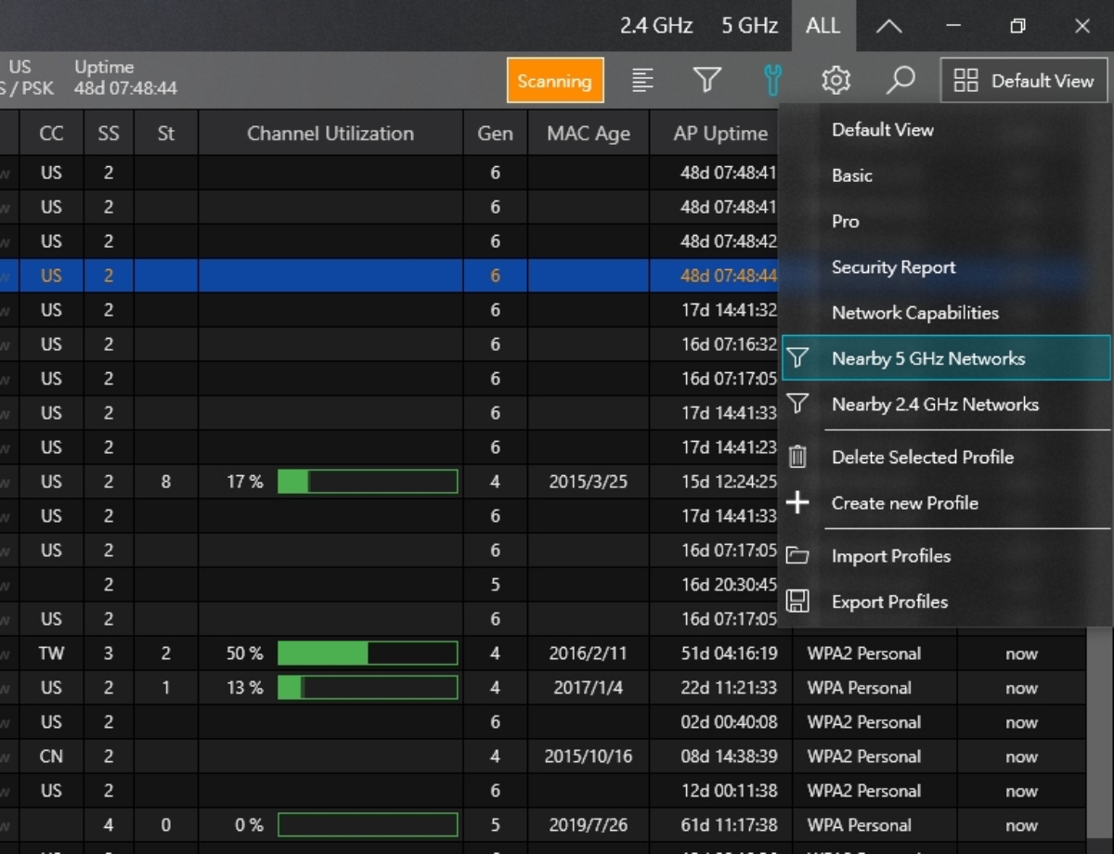Collapse the top panel with the chevron-up arrow
This screenshot has height=854, width=1114.
888,26
